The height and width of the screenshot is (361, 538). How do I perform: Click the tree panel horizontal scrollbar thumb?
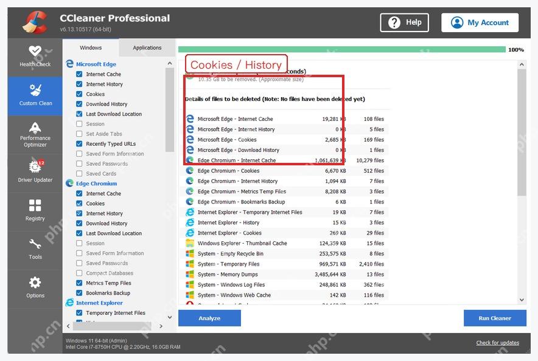click(x=112, y=326)
